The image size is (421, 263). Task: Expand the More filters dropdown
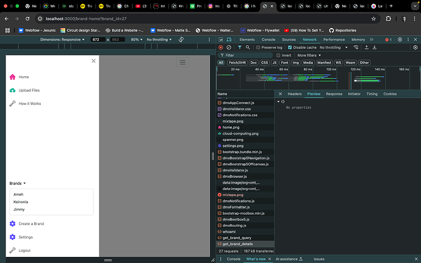click(x=309, y=56)
